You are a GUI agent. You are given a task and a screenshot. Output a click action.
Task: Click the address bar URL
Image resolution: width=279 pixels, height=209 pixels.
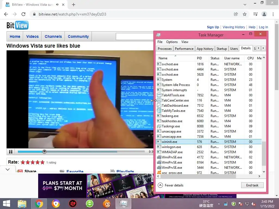tap(72, 14)
